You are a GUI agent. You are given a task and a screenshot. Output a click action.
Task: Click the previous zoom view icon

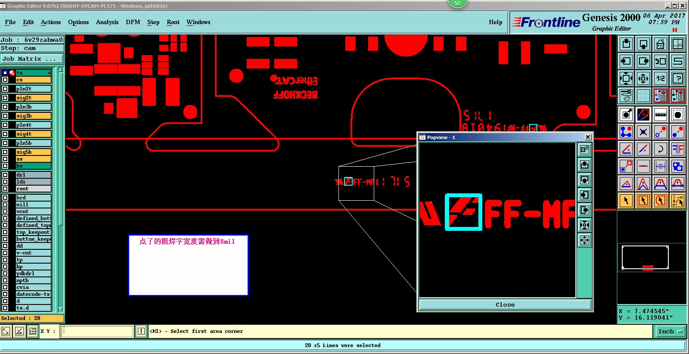point(661,61)
